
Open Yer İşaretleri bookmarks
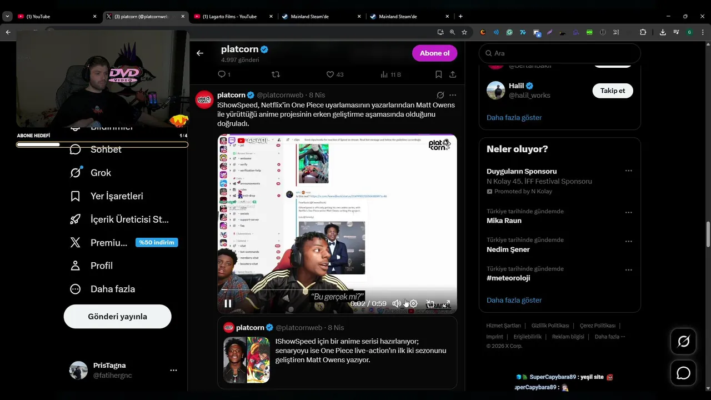pos(107,196)
